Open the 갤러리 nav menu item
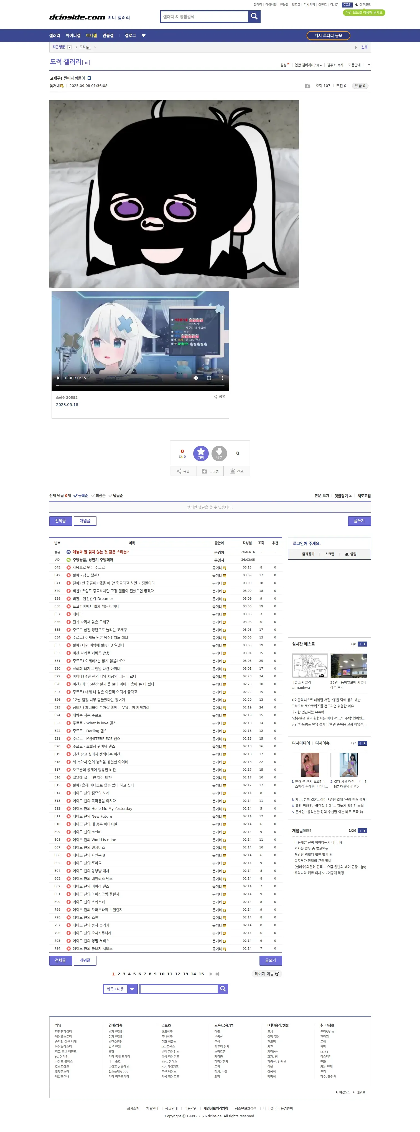 pos(55,36)
